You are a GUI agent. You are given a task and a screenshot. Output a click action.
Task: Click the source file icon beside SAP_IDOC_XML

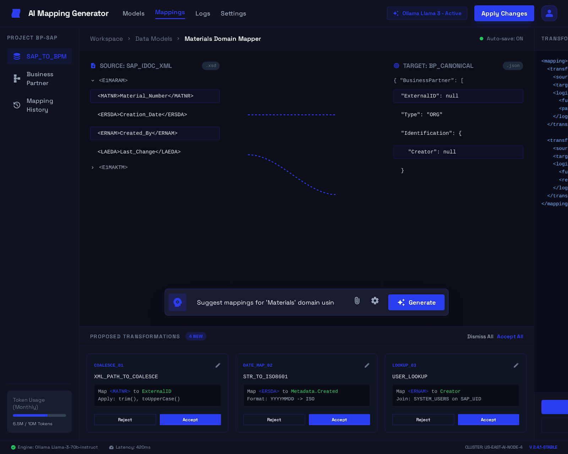pos(93,66)
